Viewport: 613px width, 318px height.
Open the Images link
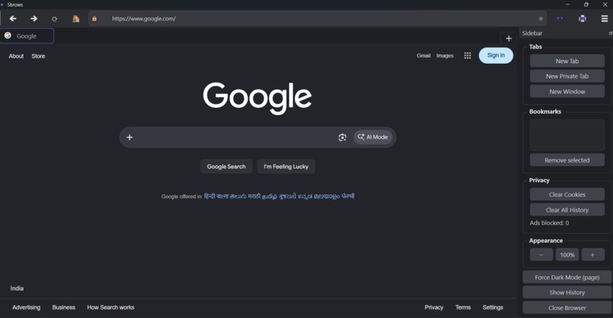pyautogui.click(x=445, y=56)
